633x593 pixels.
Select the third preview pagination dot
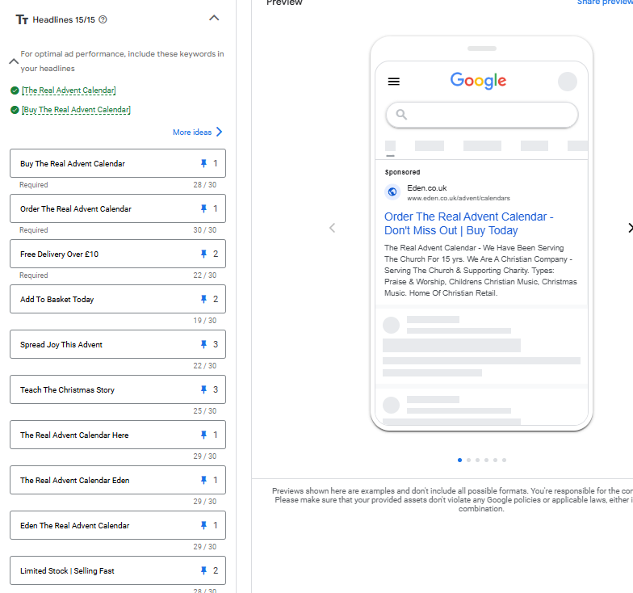(478, 461)
